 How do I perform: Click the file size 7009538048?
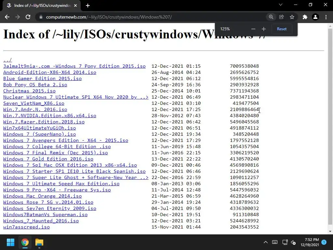(245, 66)
